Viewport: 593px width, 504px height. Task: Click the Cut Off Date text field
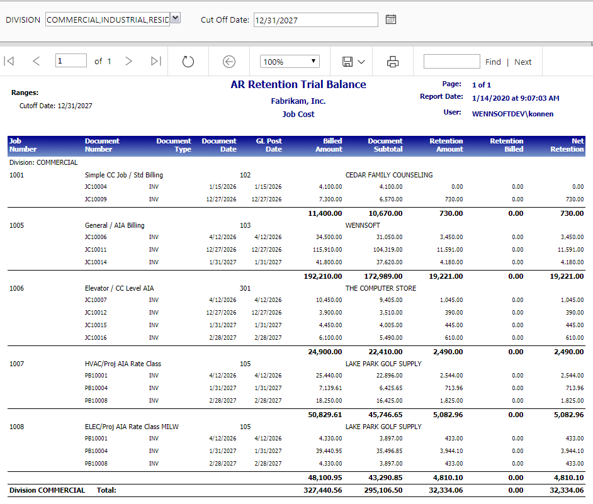pyautogui.click(x=315, y=20)
